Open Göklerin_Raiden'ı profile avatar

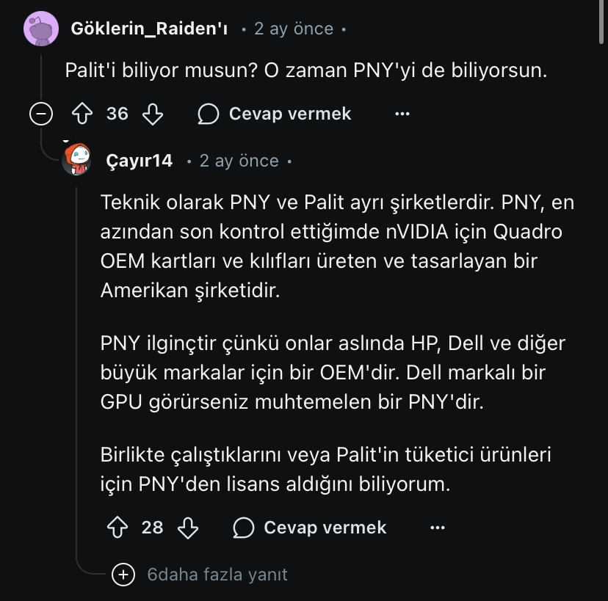click(42, 29)
